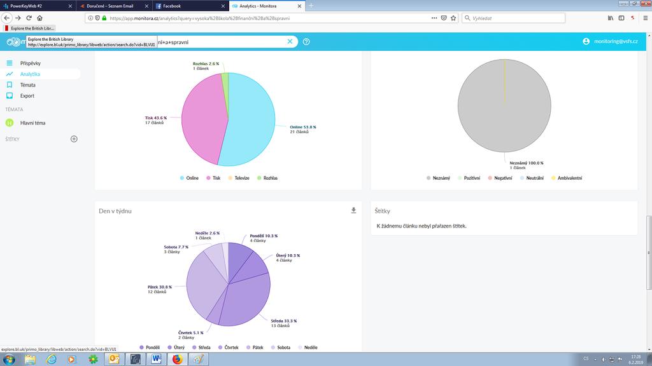The width and height of the screenshot is (652, 366).
Task: Open the Firefox hamburger menu
Action: [646, 18]
